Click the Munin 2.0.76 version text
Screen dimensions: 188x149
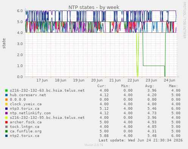pos(94,145)
